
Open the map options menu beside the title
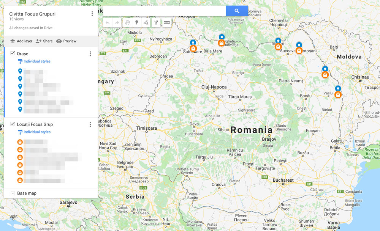coord(92,14)
